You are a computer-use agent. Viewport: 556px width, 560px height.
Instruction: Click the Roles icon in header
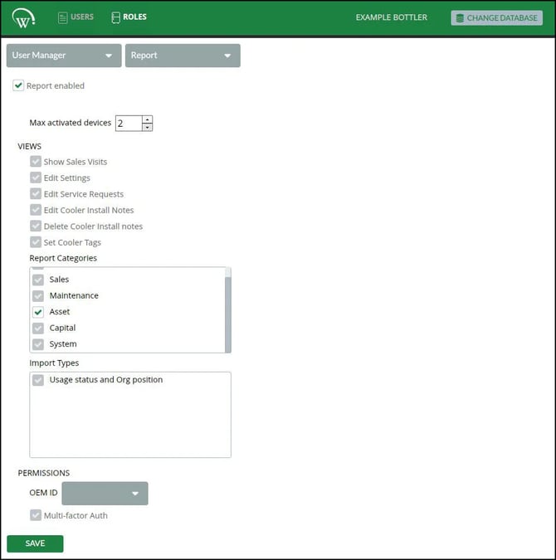pyautogui.click(x=116, y=17)
